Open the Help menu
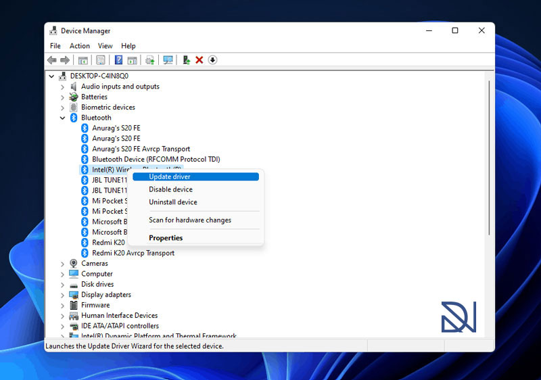 (128, 46)
